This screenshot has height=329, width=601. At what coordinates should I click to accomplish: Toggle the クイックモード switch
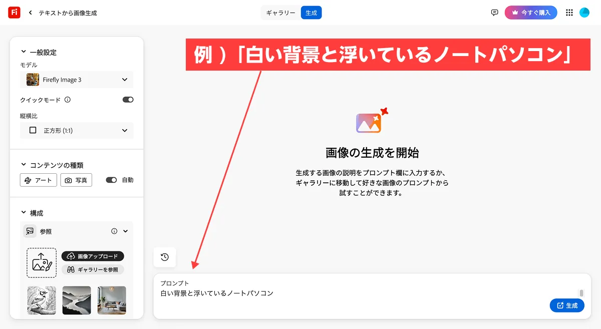tap(128, 100)
